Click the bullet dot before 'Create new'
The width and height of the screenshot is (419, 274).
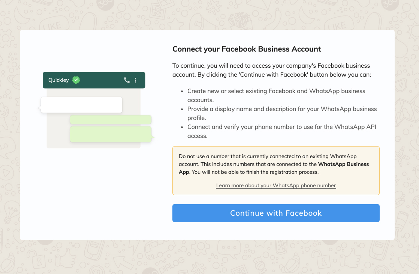[182, 91]
